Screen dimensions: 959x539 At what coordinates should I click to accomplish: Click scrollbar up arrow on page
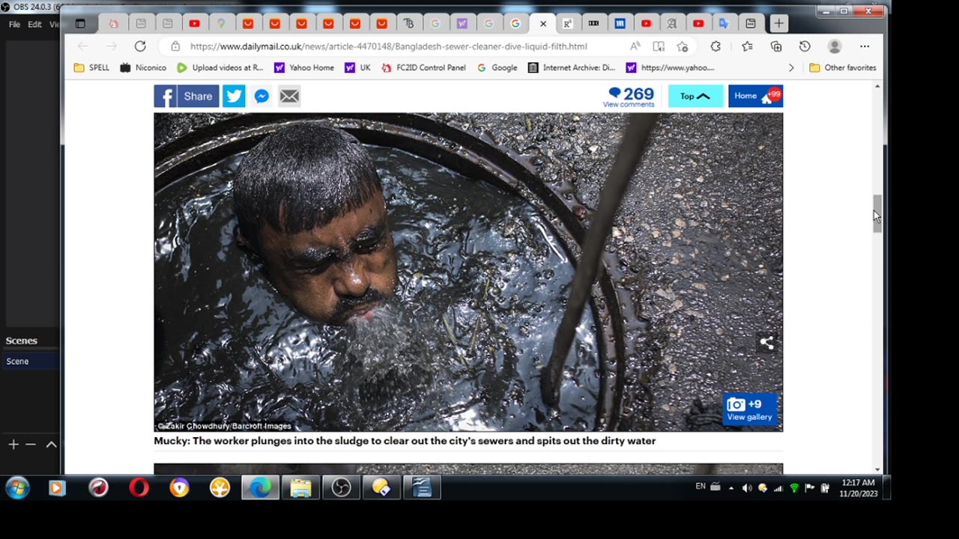click(x=877, y=87)
